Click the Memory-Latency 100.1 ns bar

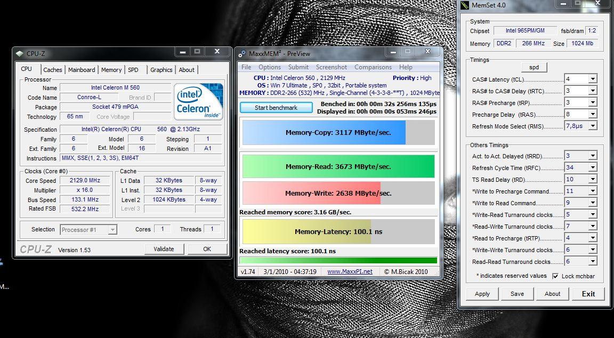[x=338, y=231]
